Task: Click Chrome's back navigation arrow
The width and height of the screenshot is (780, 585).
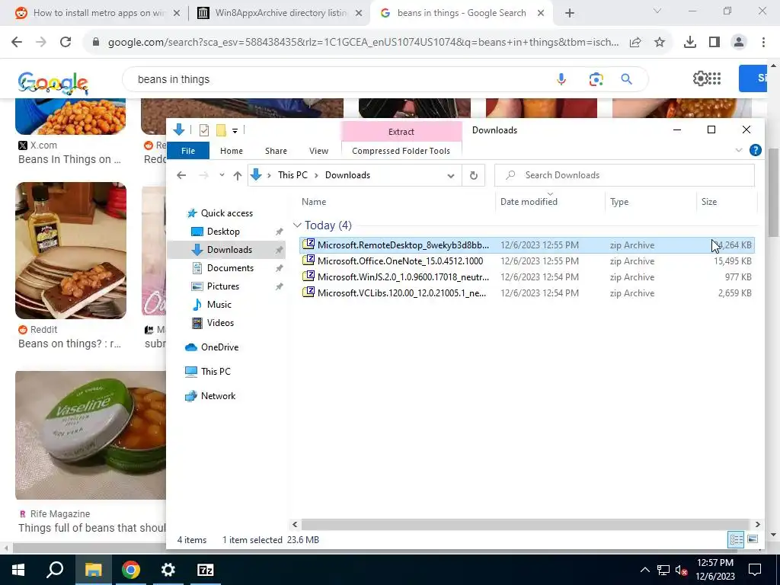Action: click(17, 43)
